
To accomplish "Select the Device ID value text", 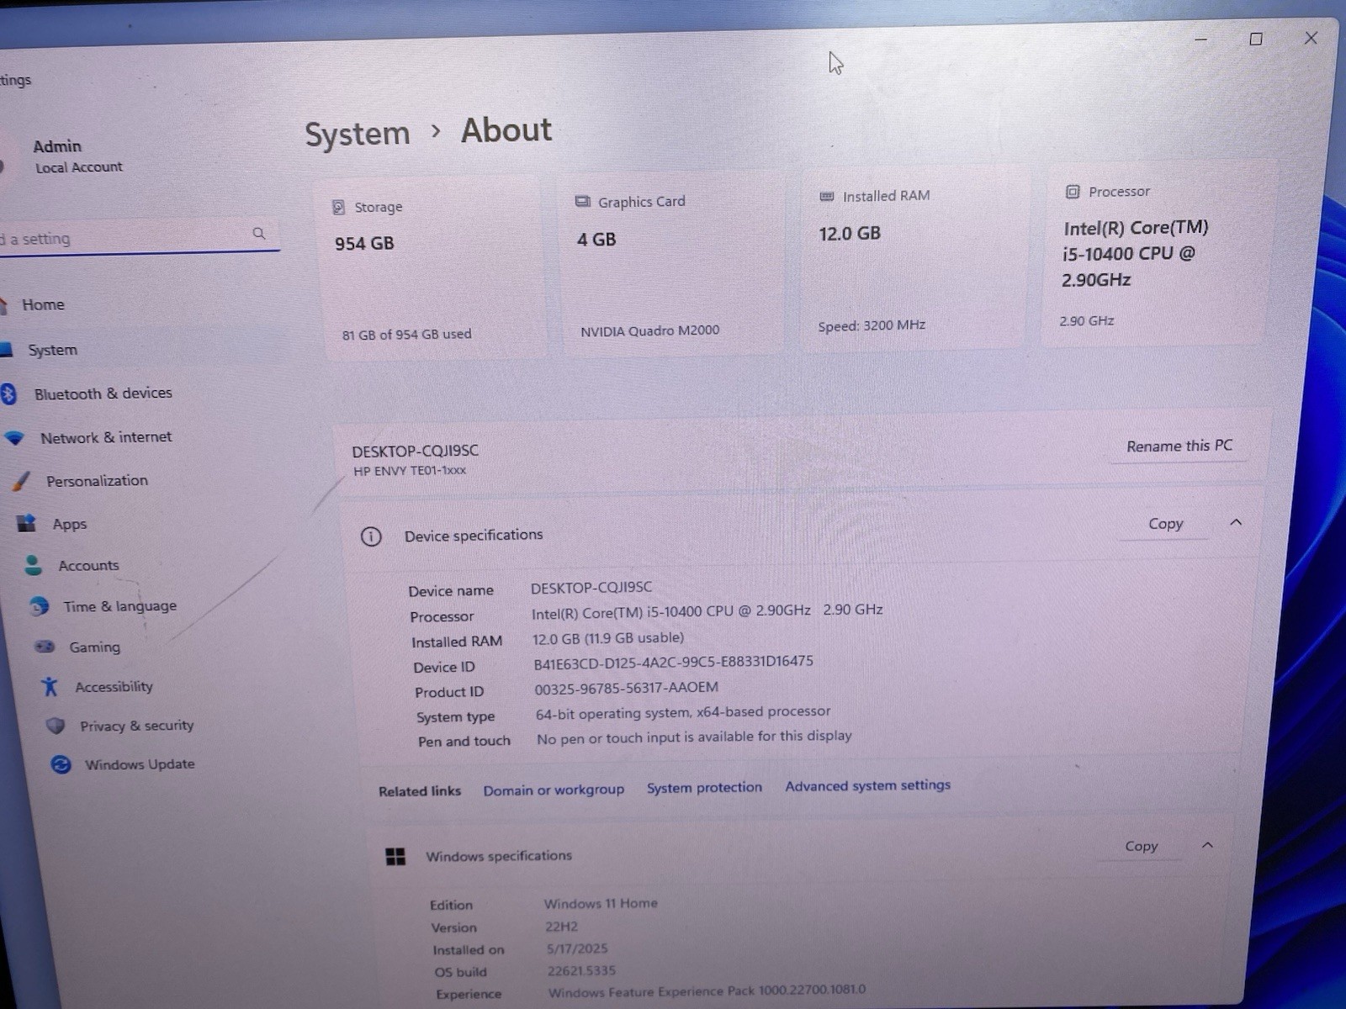I will click(673, 663).
